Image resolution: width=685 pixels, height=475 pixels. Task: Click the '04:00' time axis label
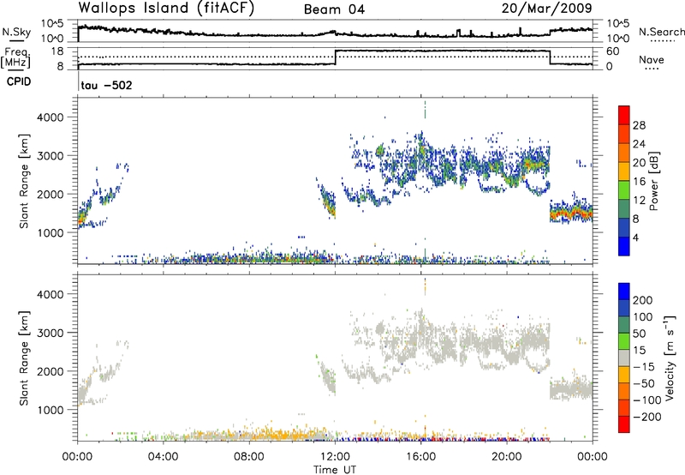[164, 457]
